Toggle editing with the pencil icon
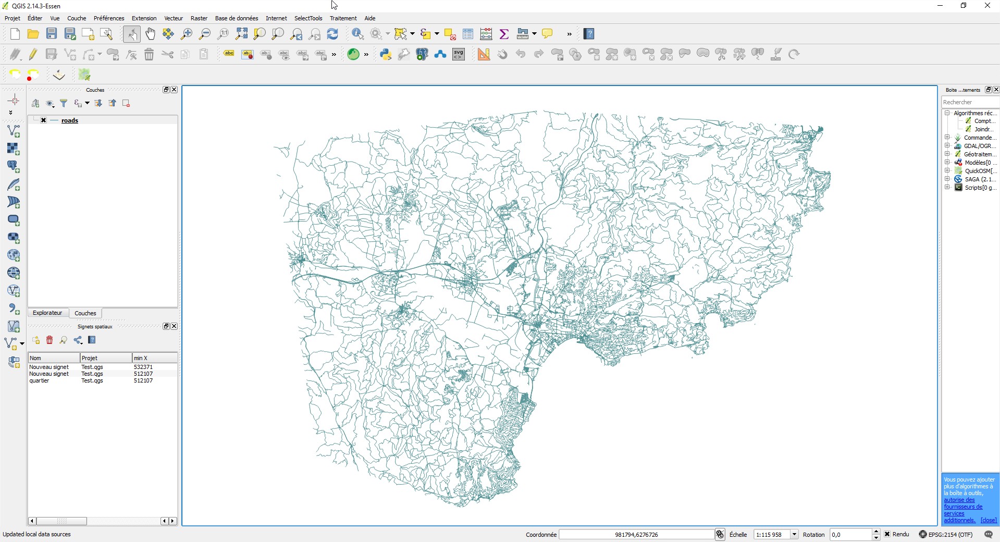This screenshot has height=542, width=1000. 33,54
